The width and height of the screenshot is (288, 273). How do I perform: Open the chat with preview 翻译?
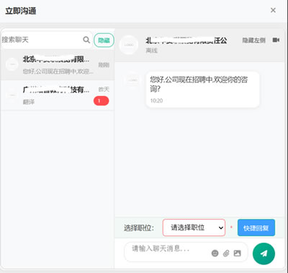57,95
